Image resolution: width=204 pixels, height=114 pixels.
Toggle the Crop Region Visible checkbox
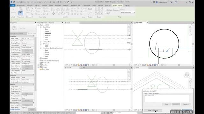click(x=23, y=89)
